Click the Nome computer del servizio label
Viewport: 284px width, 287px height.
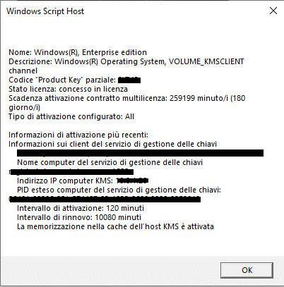click(110, 162)
